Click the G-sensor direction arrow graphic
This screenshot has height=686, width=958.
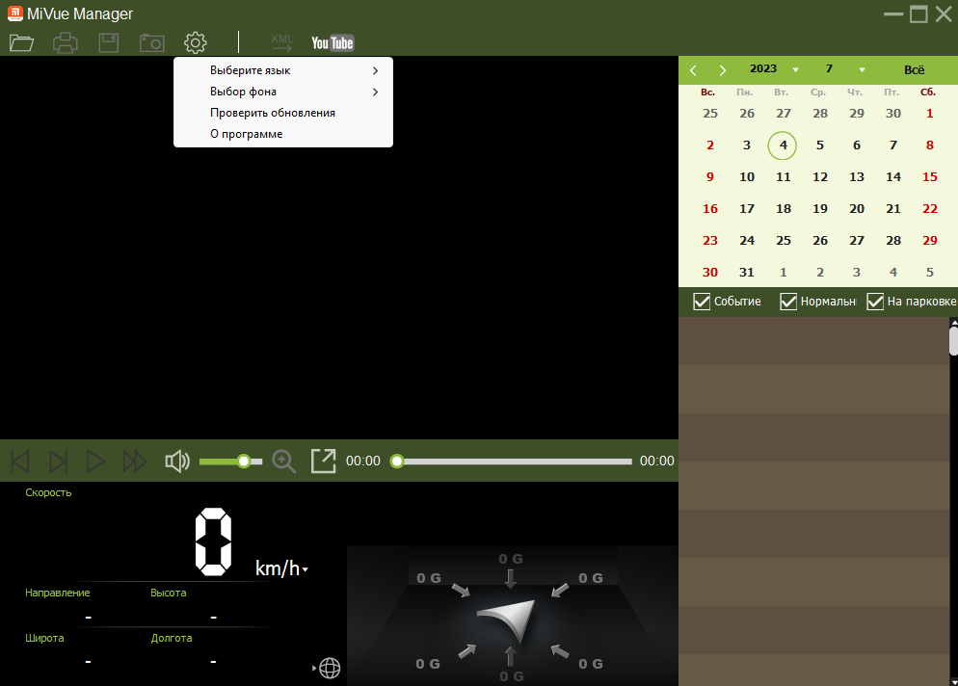pyautogui.click(x=507, y=619)
